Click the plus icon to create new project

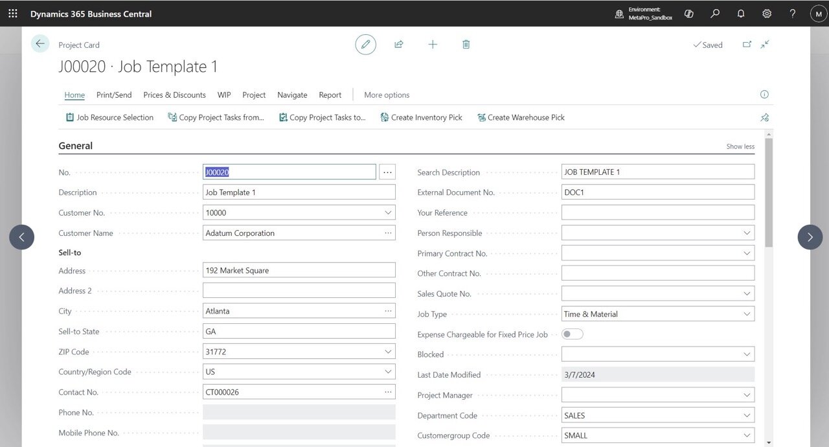tap(433, 44)
